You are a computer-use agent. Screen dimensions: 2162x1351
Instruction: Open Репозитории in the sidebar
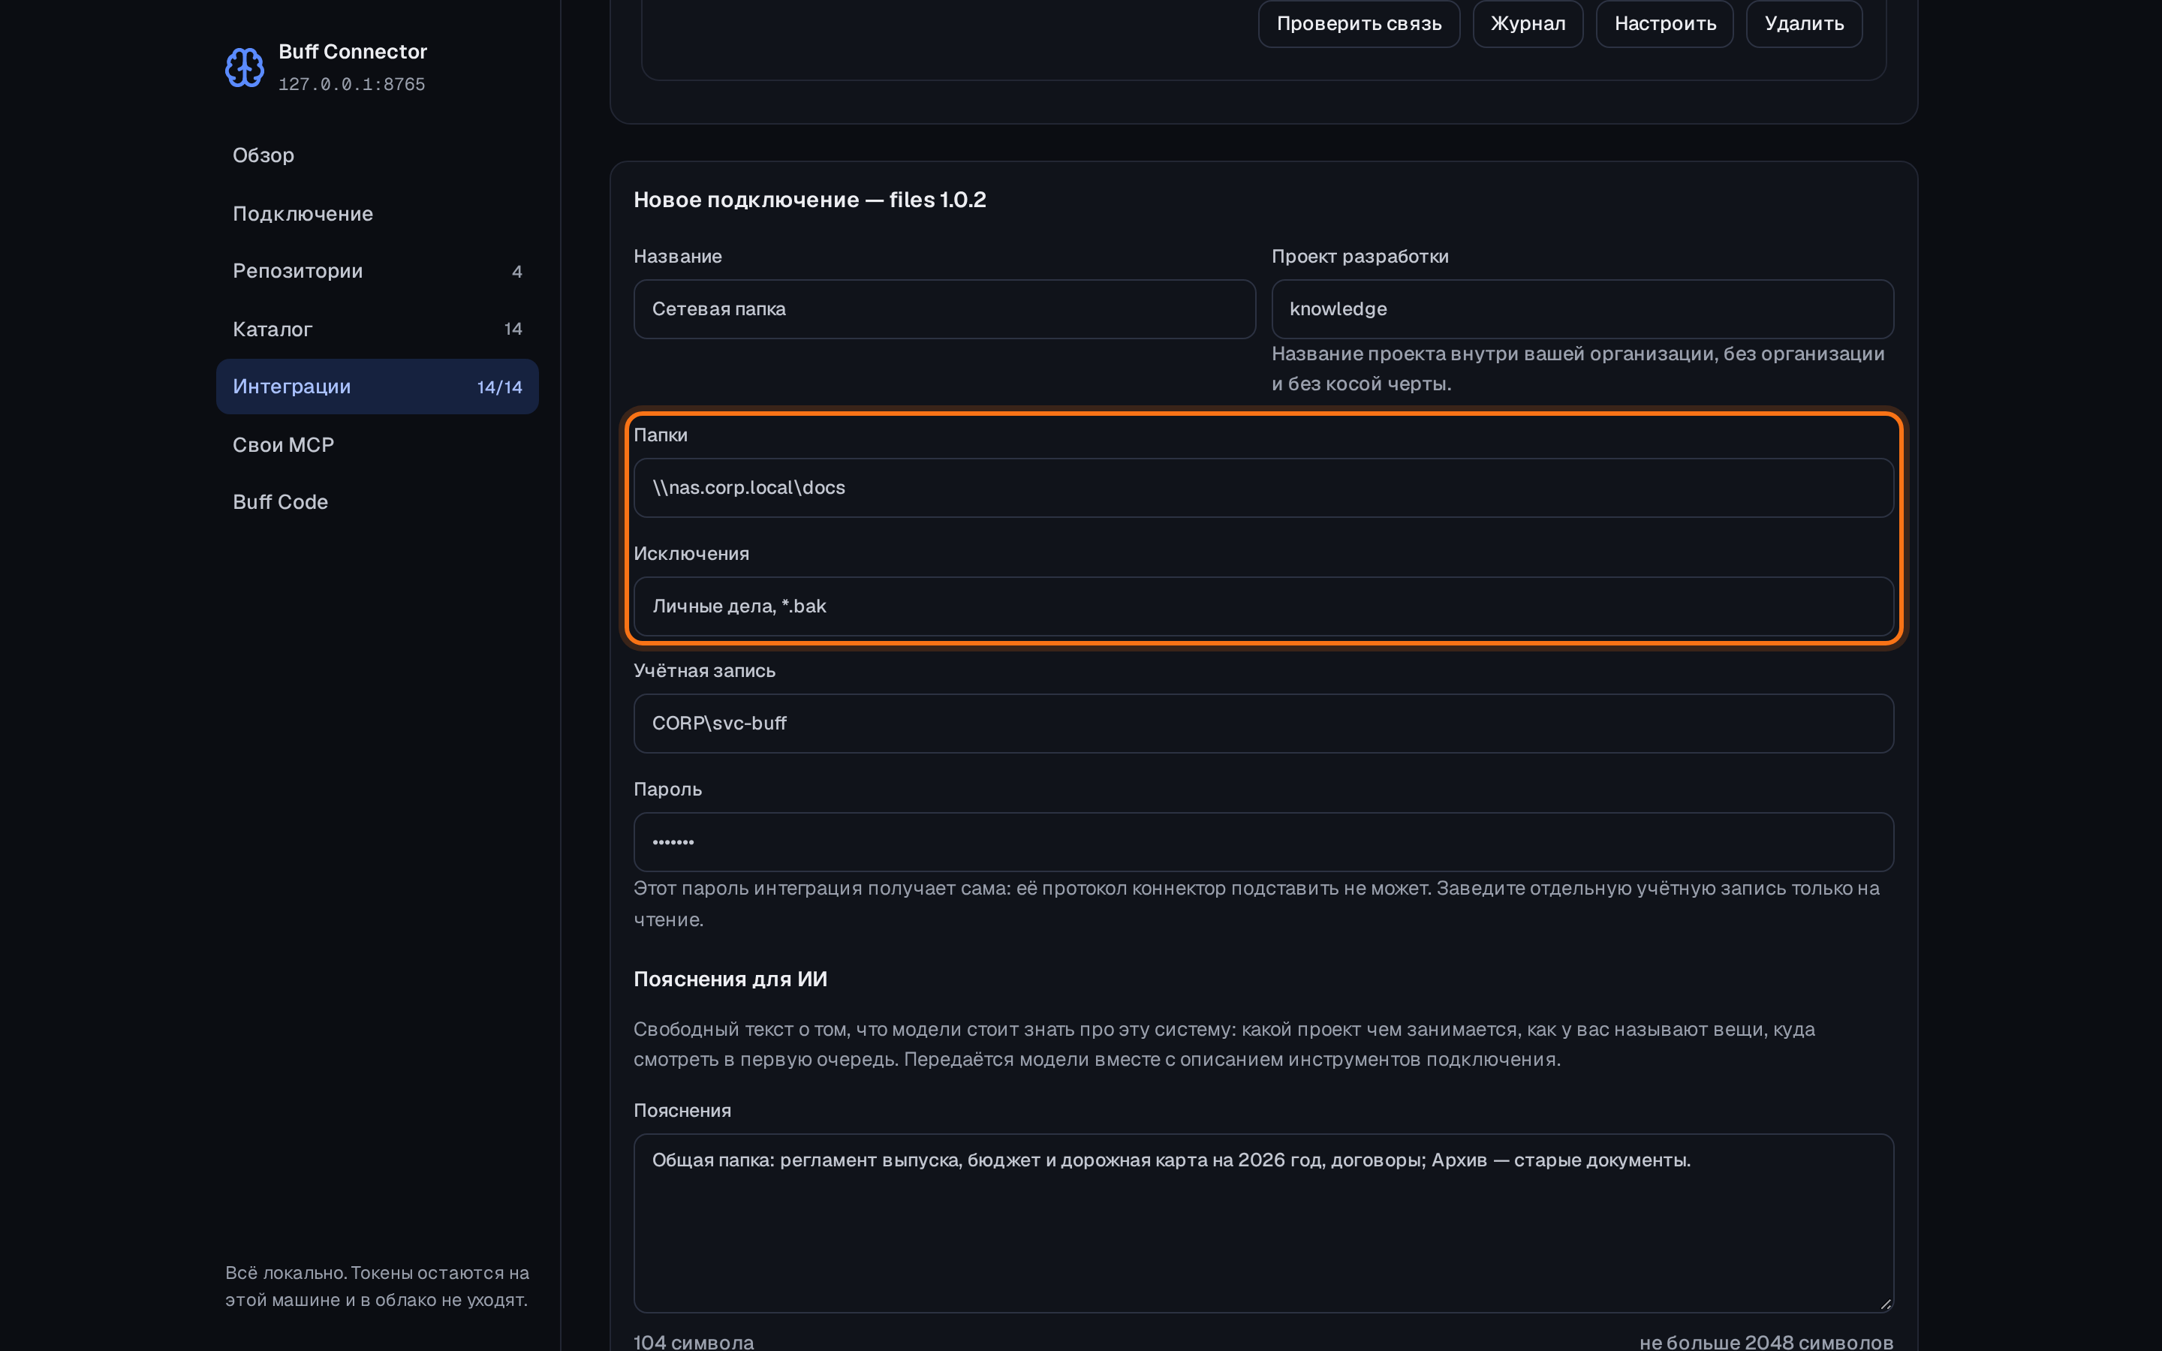(377, 271)
